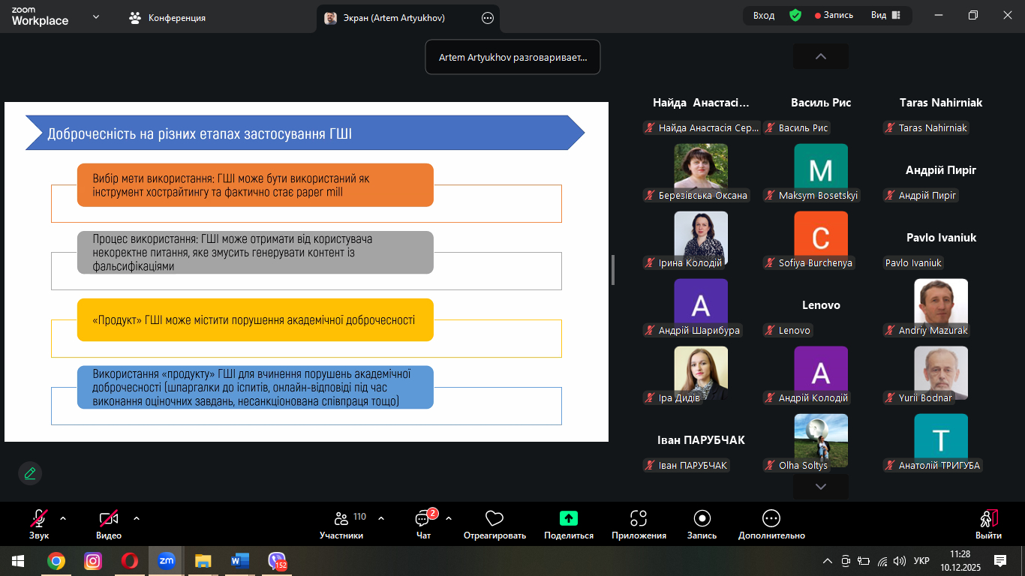Open the Apps icon in toolbar
This screenshot has width=1025, height=576.
point(639,518)
